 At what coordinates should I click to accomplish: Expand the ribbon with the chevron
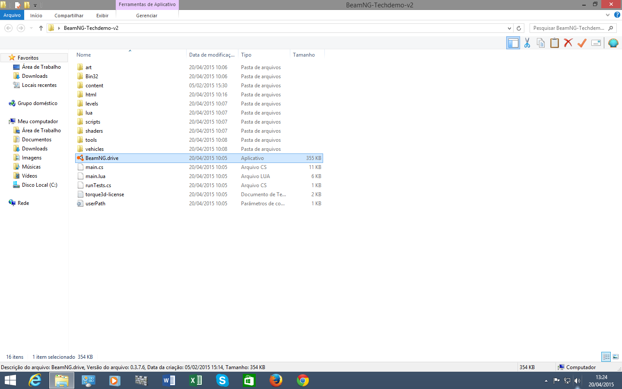click(x=608, y=15)
